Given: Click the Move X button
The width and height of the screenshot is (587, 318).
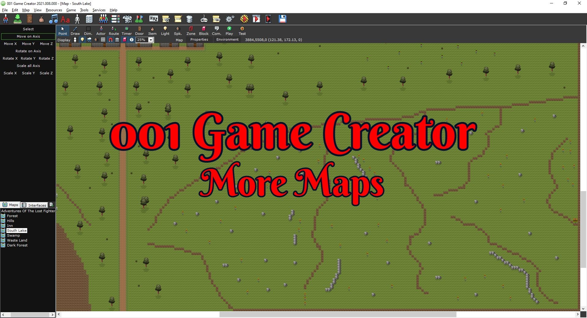Looking at the screenshot, I should (10, 44).
